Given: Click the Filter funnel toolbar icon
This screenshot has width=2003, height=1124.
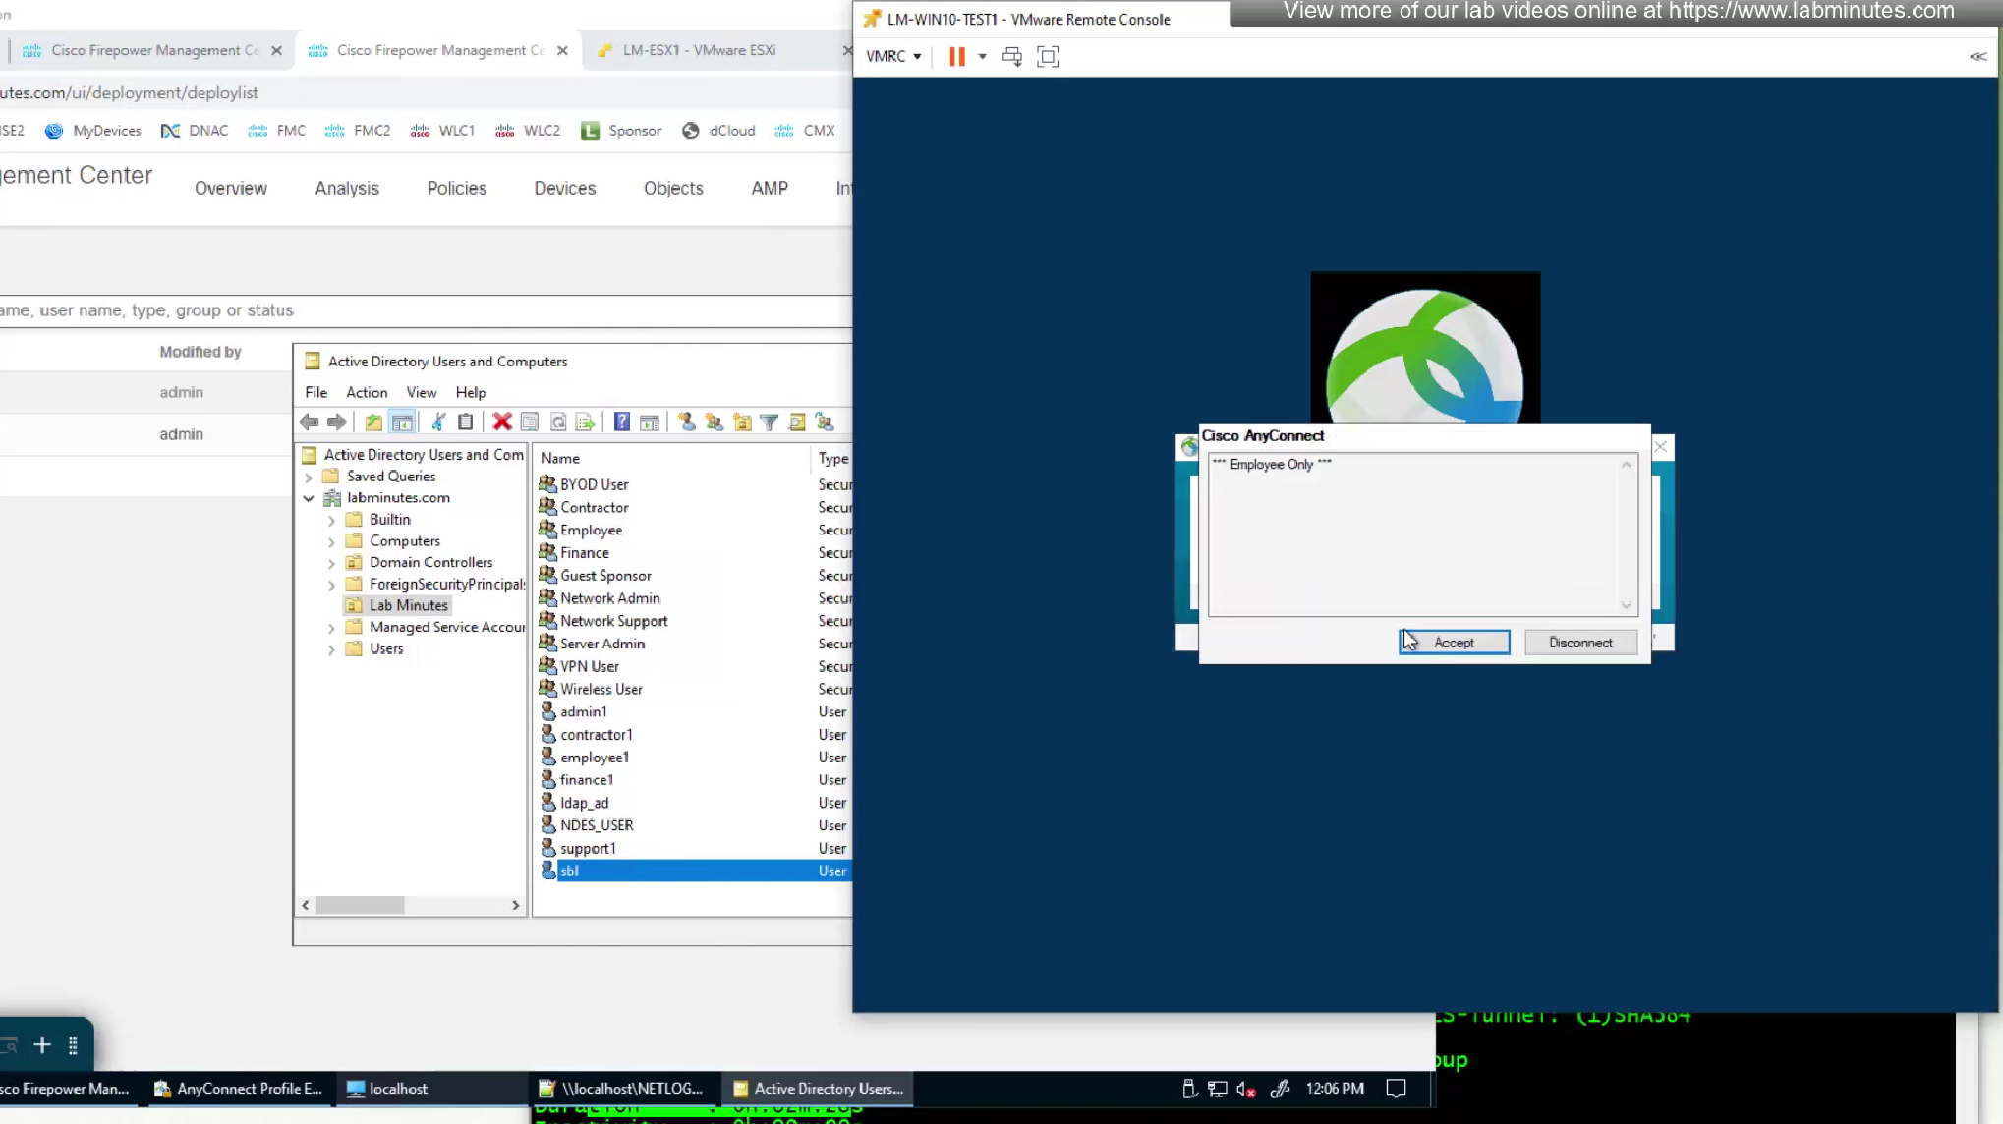Looking at the screenshot, I should (770, 422).
